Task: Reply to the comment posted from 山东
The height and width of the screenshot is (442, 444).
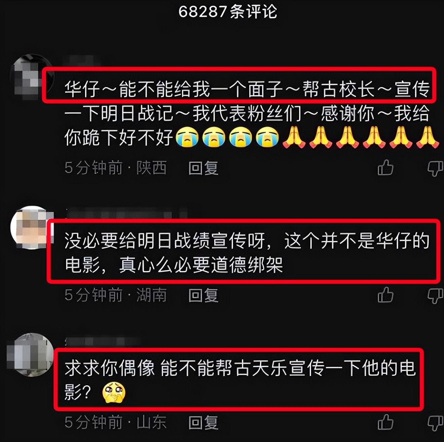Action: 203,423
